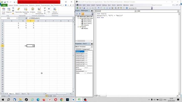The height and width of the screenshot is (102, 182).
Task: Open Windows Start button on taskbar
Action: point(3,99)
